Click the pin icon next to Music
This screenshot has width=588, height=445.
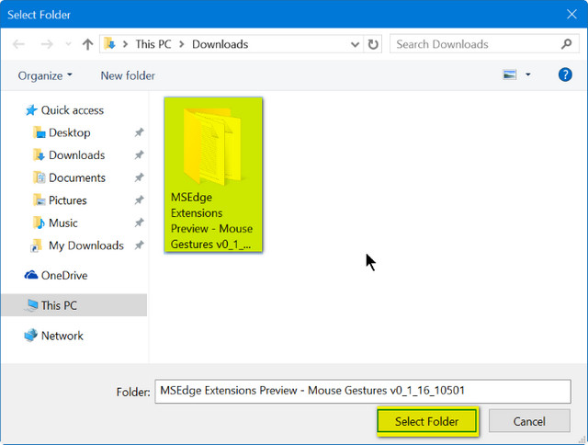tap(139, 222)
